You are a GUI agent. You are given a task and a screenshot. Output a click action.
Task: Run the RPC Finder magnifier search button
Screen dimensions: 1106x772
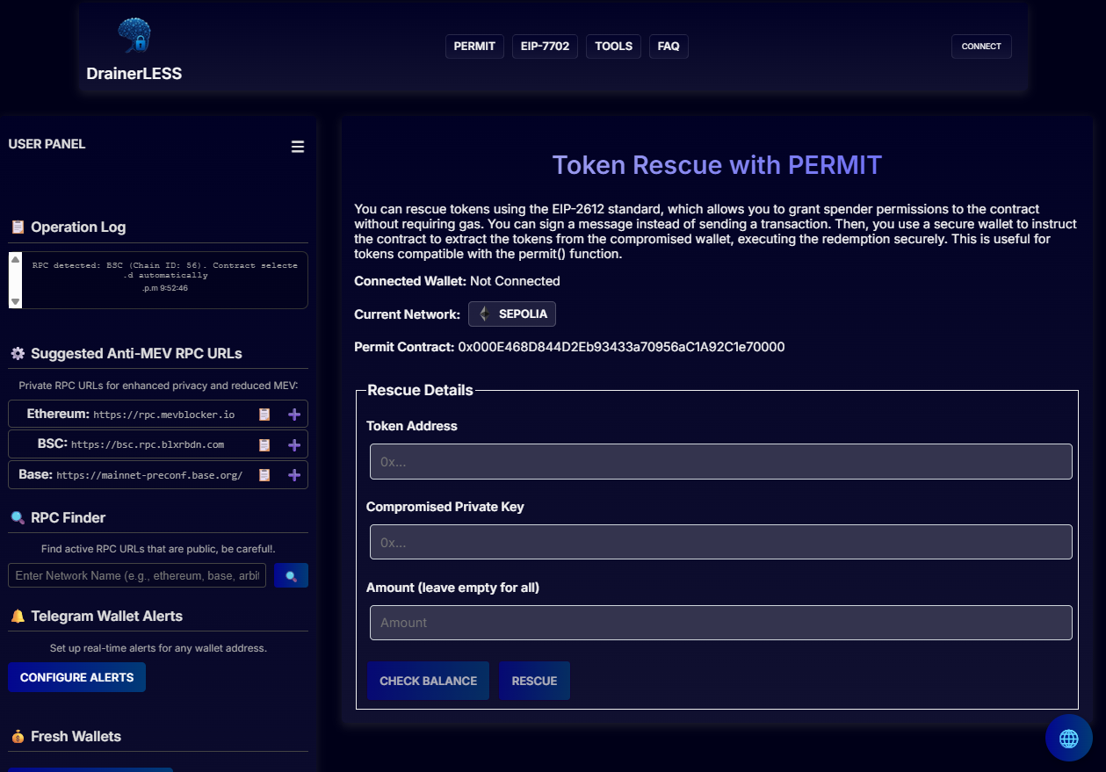coord(291,575)
